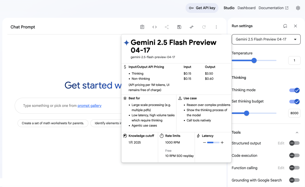Disable the Thinking mode toggle
Screen dimensions: 305x187
[295, 90]
